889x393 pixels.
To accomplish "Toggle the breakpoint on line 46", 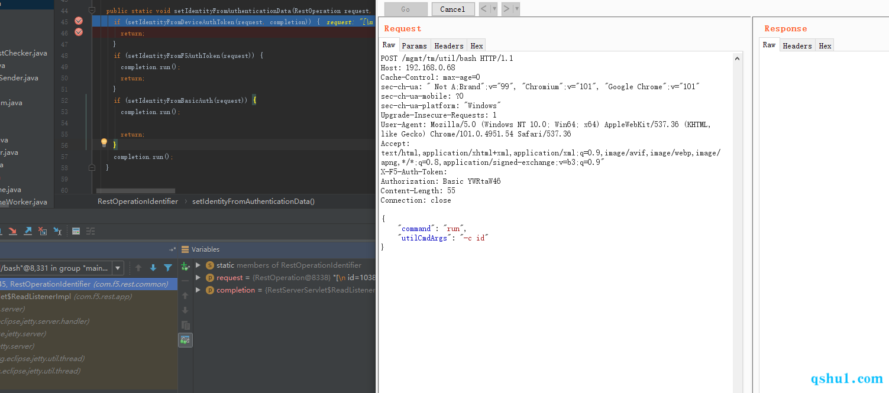I will (x=79, y=33).
